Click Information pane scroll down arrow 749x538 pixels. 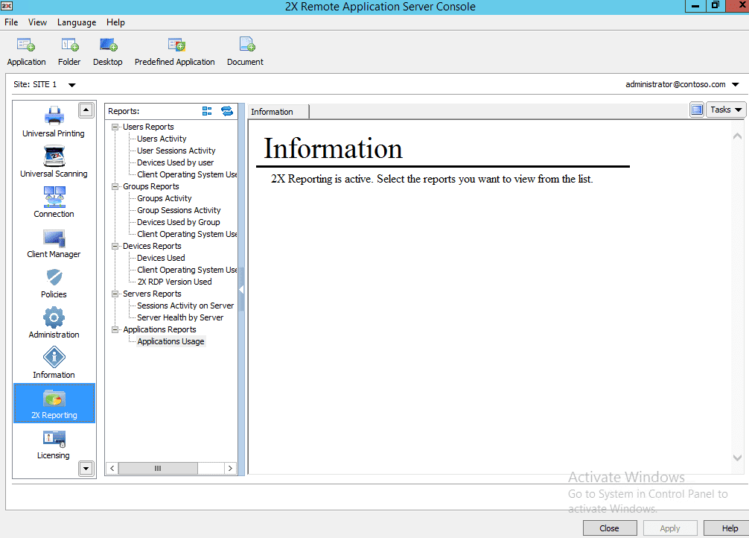[x=737, y=458]
